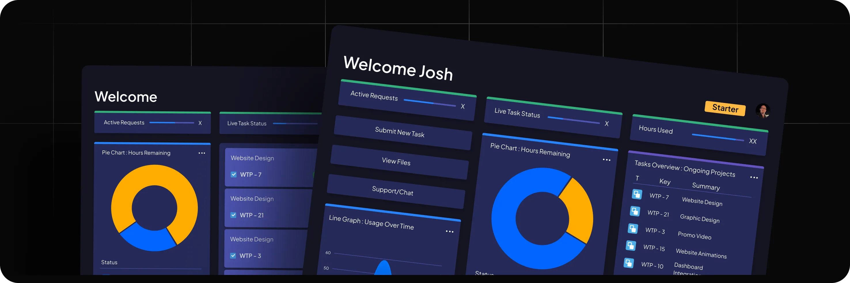Click the Status label in back window

tap(109, 262)
